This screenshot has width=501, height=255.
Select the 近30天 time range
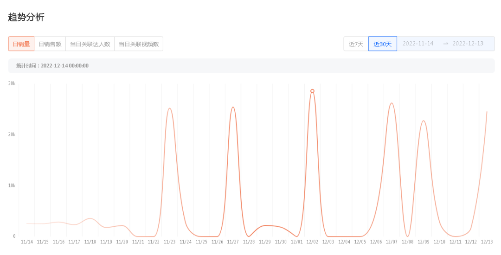(383, 44)
